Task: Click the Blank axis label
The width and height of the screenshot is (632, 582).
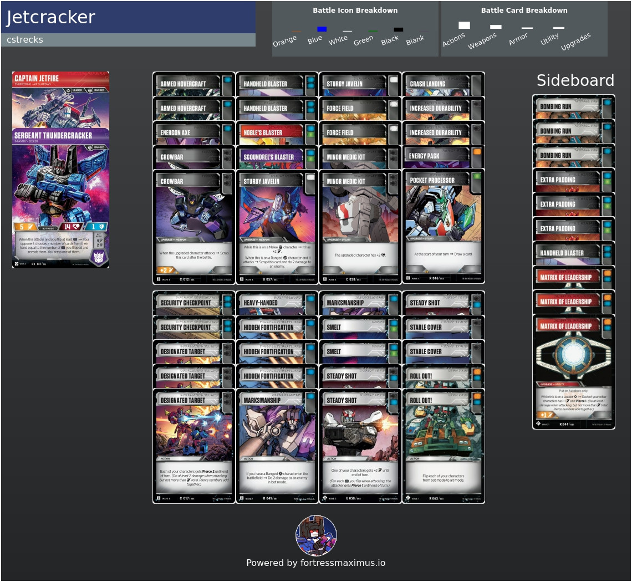Action: point(415,40)
